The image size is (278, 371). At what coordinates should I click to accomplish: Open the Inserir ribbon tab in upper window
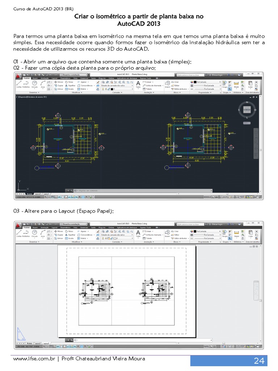pyautogui.click(x=35, y=78)
